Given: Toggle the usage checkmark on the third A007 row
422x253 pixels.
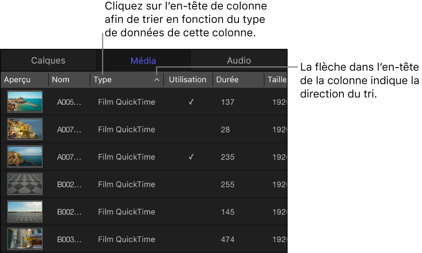Looking at the screenshot, I should (x=190, y=157).
